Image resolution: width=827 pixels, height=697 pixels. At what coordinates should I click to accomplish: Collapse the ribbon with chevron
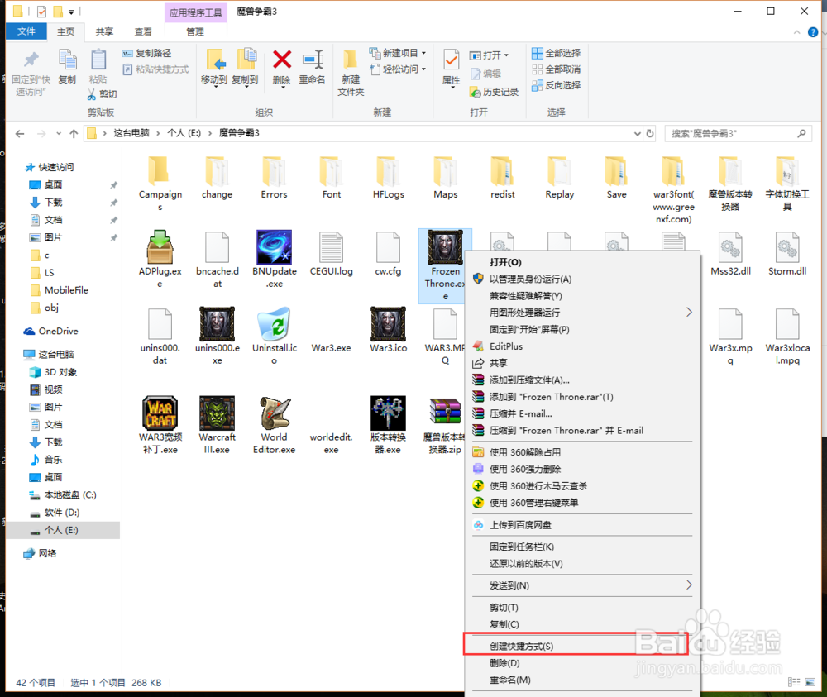click(x=796, y=32)
